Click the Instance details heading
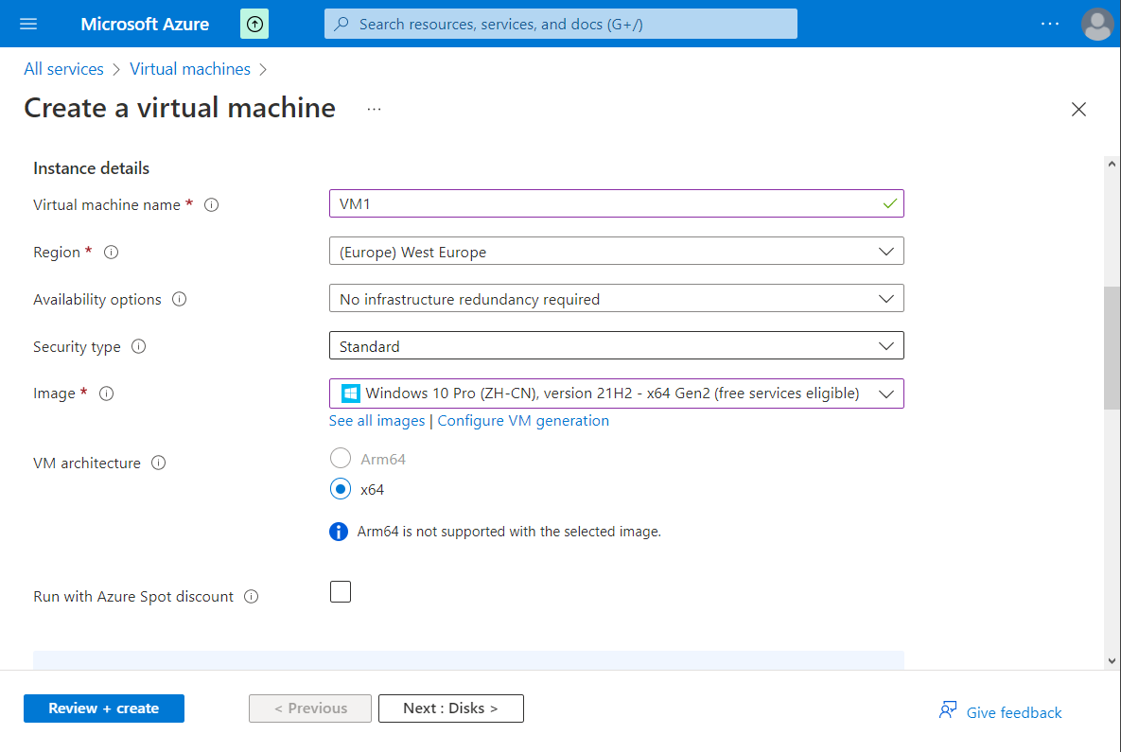Screen dimensions: 1121x752 [92, 168]
